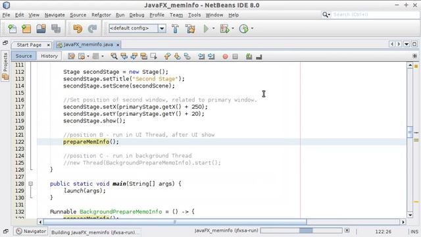Click Shift Line Left icon
Viewport: 421px width, 237px height.
(201, 56)
